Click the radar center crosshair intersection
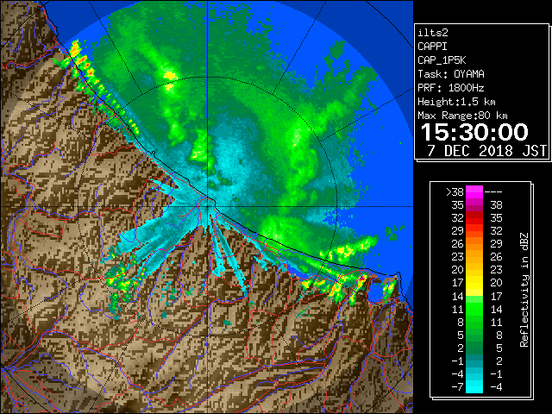Viewport: 552px width, 414px height. (207, 206)
